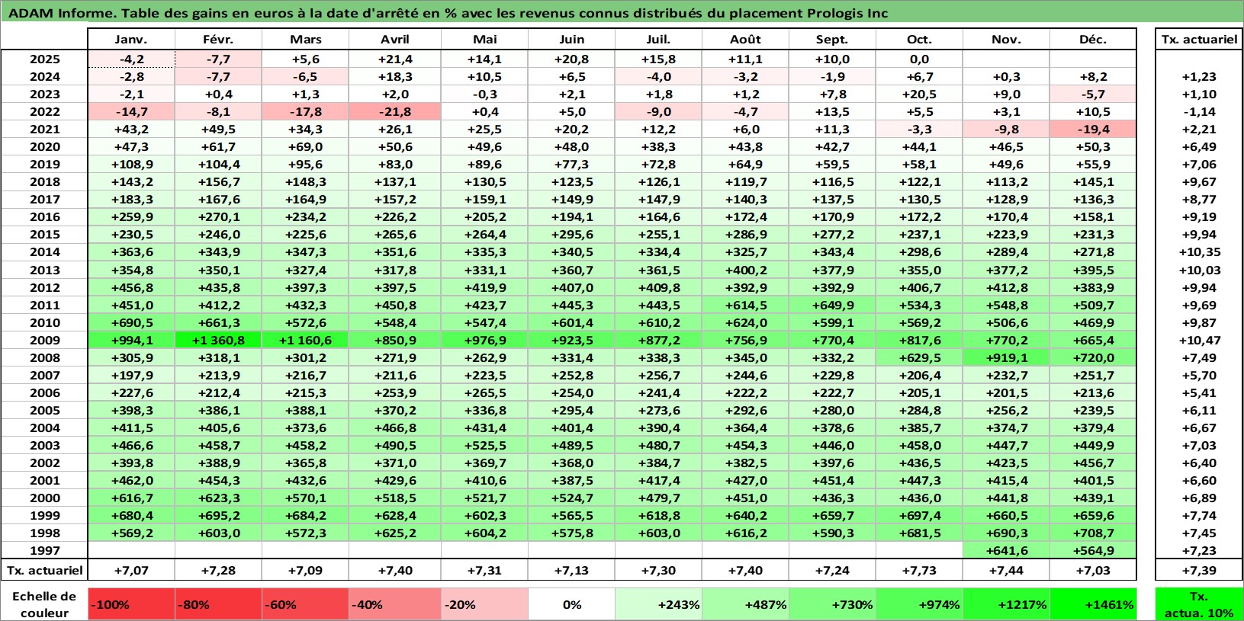The width and height of the screenshot is (1244, 621).
Task: Select the 'Févr.' column header
Action: point(219,40)
